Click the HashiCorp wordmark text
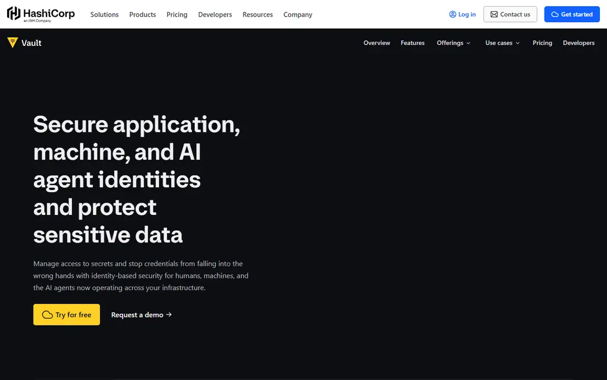 click(49, 13)
